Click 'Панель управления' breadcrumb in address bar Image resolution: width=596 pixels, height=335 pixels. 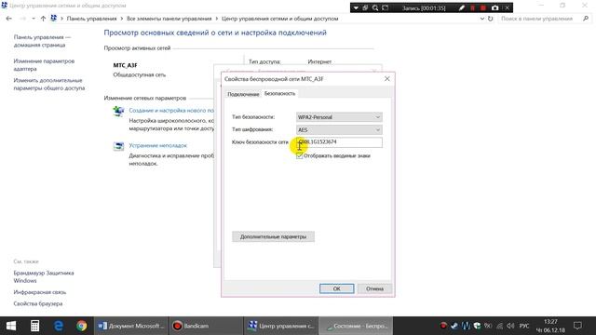(91, 19)
